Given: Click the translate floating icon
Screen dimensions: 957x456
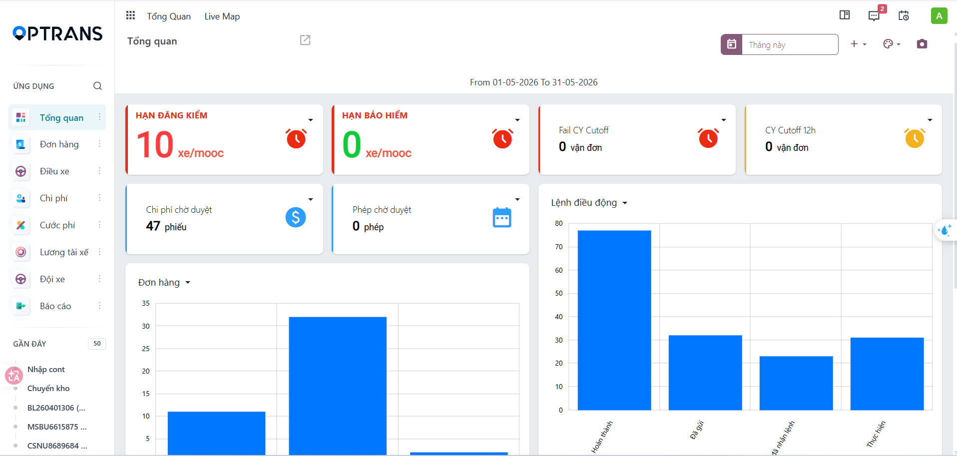Looking at the screenshot, I should (13, 376).
